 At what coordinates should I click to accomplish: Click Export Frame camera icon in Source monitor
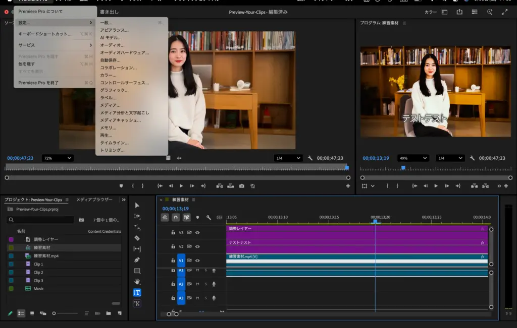point(242,186)
